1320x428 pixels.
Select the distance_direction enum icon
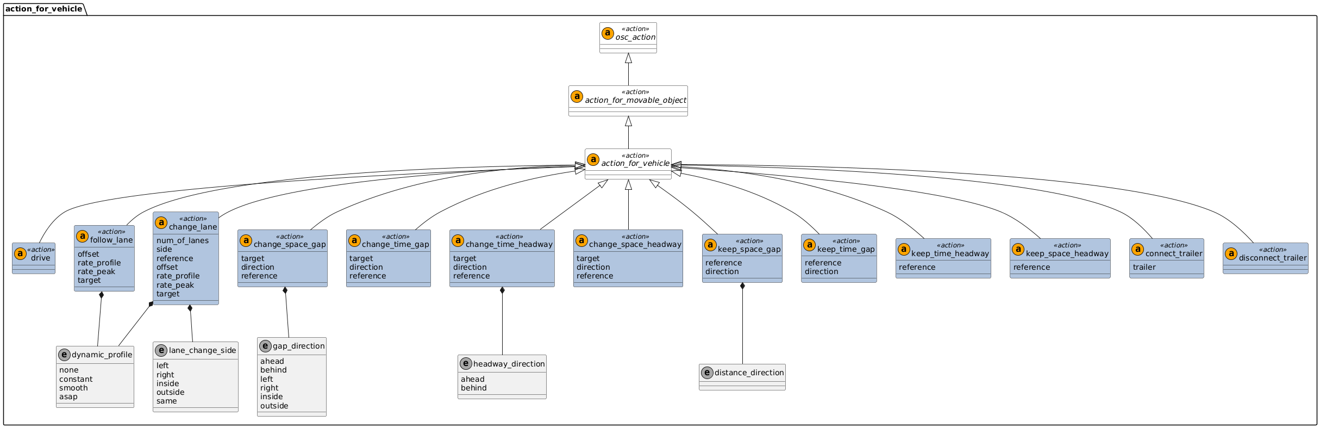click(707, 373)
